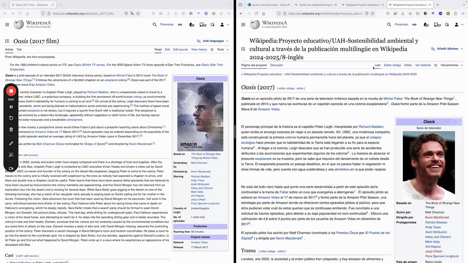Toggle the camera icon in recorder toolbar
Screen dimensions: 468x263
(11, 169)
